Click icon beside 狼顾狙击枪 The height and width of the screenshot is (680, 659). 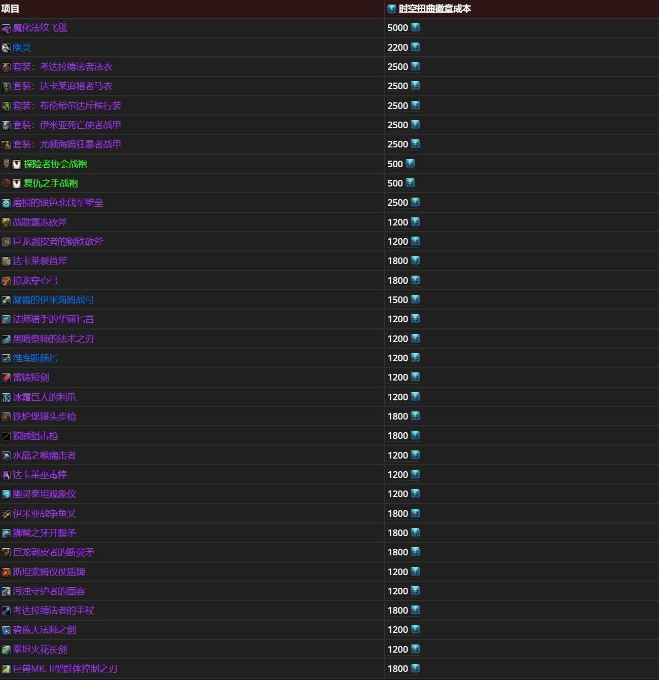coord(6,436)
